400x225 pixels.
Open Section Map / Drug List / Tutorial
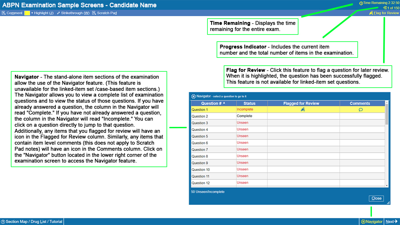(x=32, y=222)
